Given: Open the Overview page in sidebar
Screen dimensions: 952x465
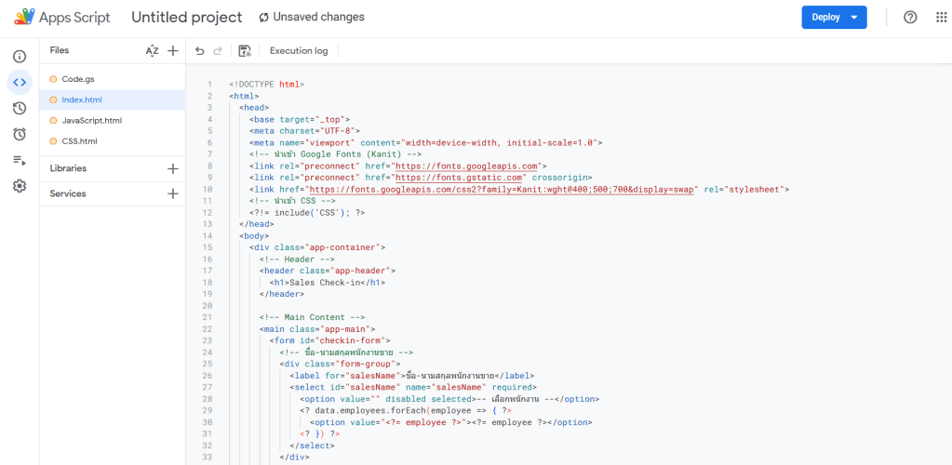Looking at the screenshot, I should tap(19, 57).
